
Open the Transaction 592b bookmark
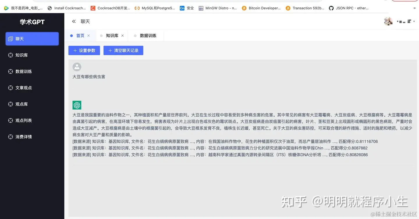click(305, 8)
